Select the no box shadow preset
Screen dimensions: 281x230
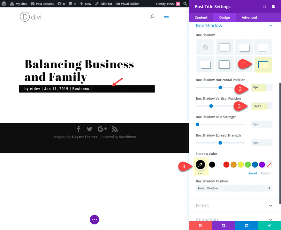pos(205,47)
